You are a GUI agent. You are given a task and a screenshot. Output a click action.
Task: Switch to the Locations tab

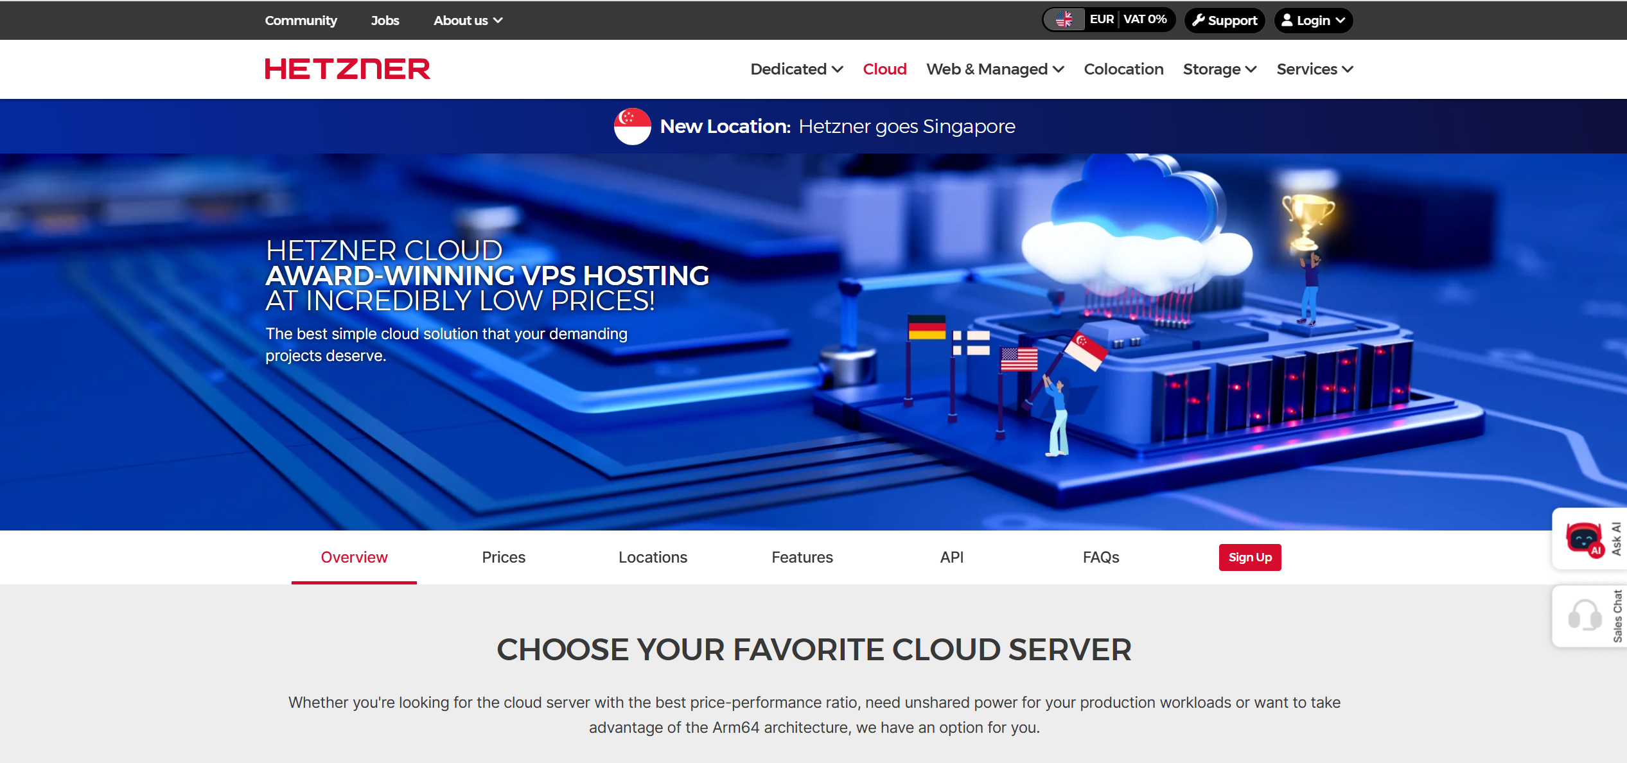point(653,557)
